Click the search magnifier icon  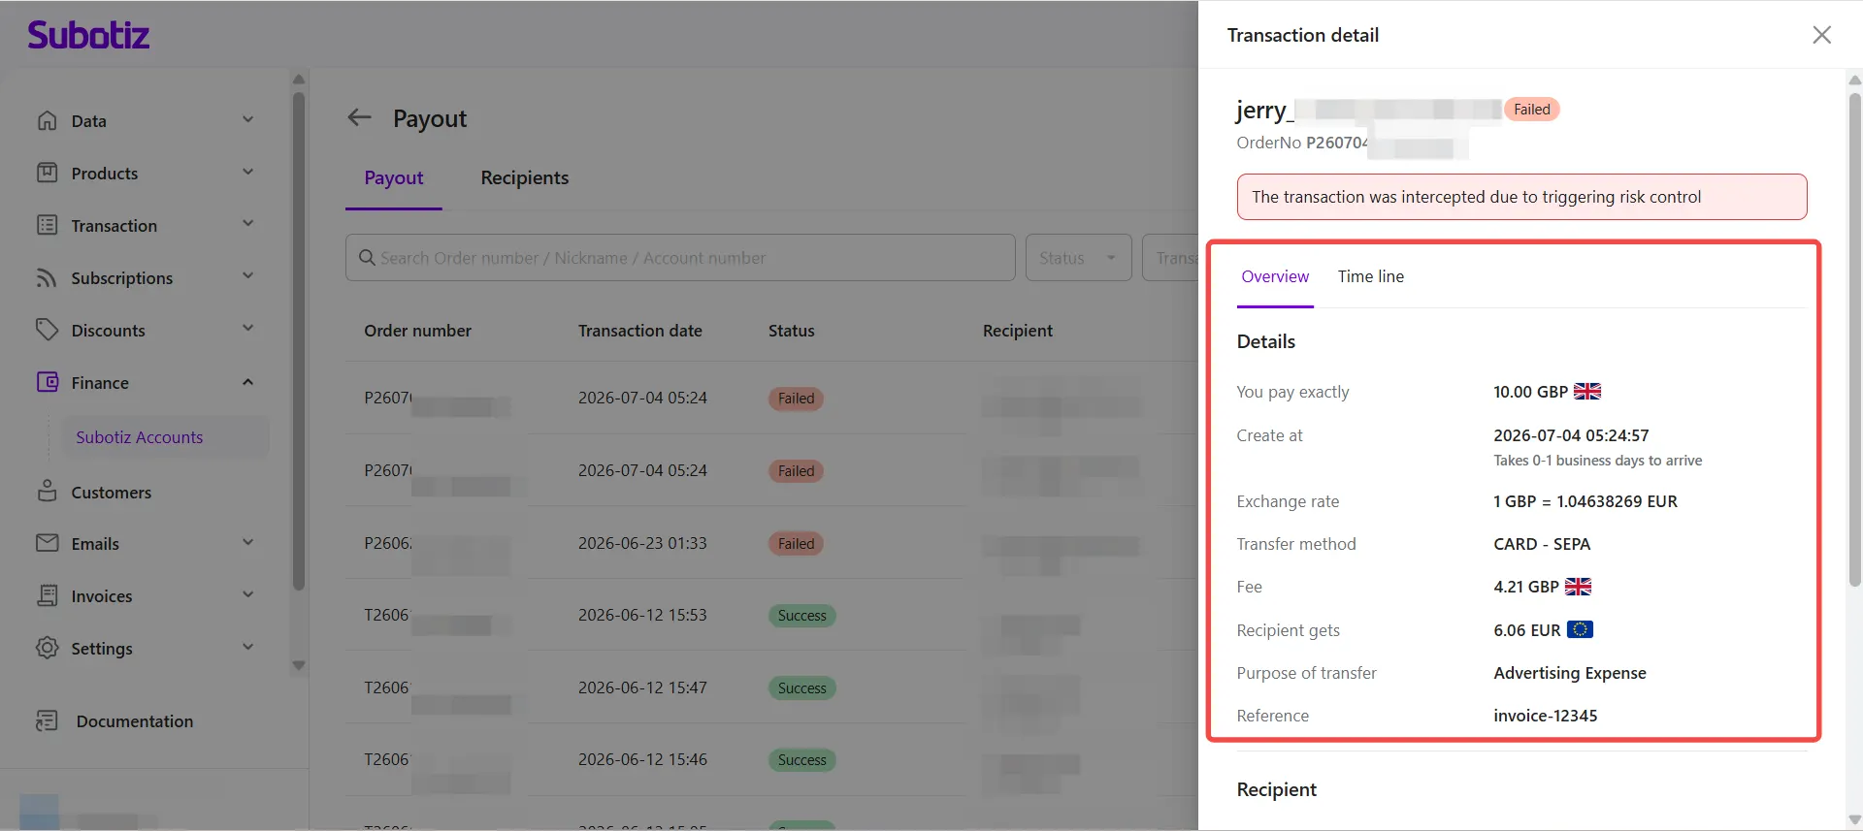pyautogui.click(x=367, y=257)
